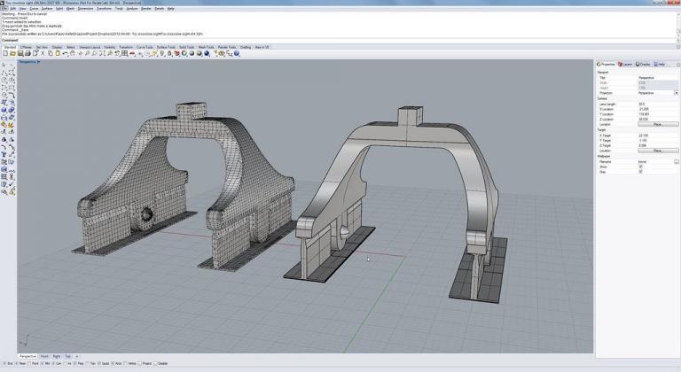Viewport: 681px width, 372px height.
Task: Open the Transform menu
Action: click(105, 9)
